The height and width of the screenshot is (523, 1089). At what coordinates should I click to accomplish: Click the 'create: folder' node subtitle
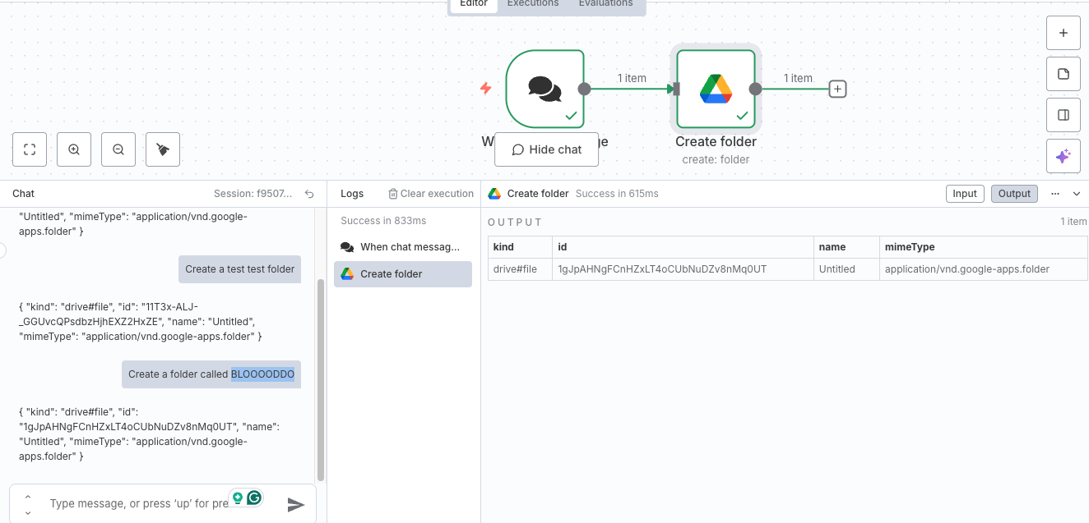(x=716, y=159)
